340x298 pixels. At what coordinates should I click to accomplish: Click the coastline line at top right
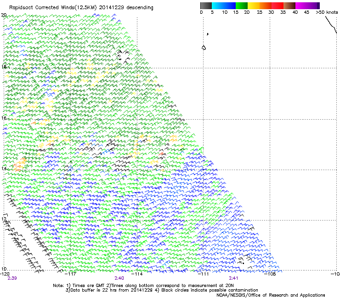point(331,25)
